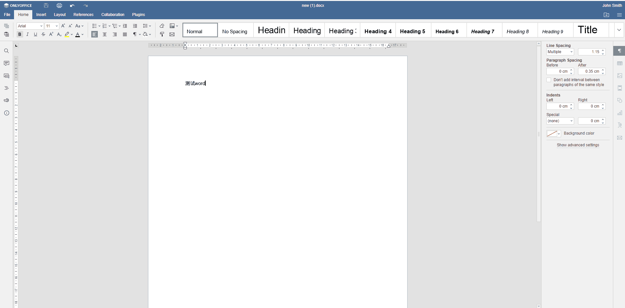This screenshot has height=308, width=625.
Task: Apply the No Spacing style
Action: tap(235, 30)
